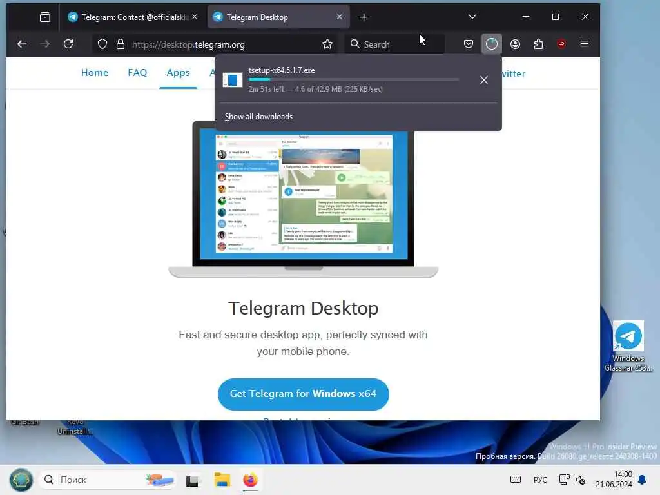Open a new browser tab
The width and height of the screenshot is (660, 495).
(x=364, y=17)
